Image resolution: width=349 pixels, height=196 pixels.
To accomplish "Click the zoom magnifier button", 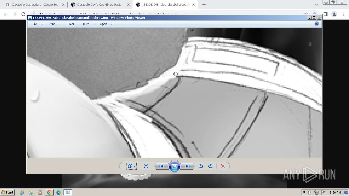I will coord(131,166).
